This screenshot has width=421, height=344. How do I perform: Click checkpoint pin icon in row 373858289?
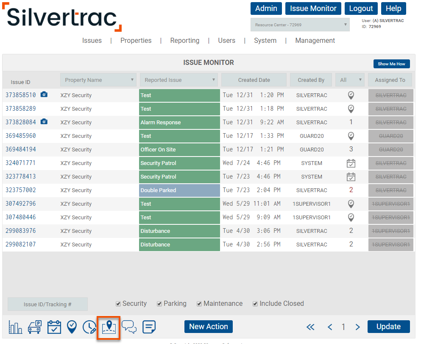pyautogui.click(x=351, y=109)
